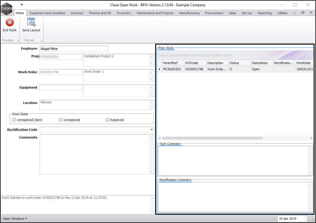Expand the Rectification Code dropdown
This screenshot has width=316, height=223.
point(152,130)
